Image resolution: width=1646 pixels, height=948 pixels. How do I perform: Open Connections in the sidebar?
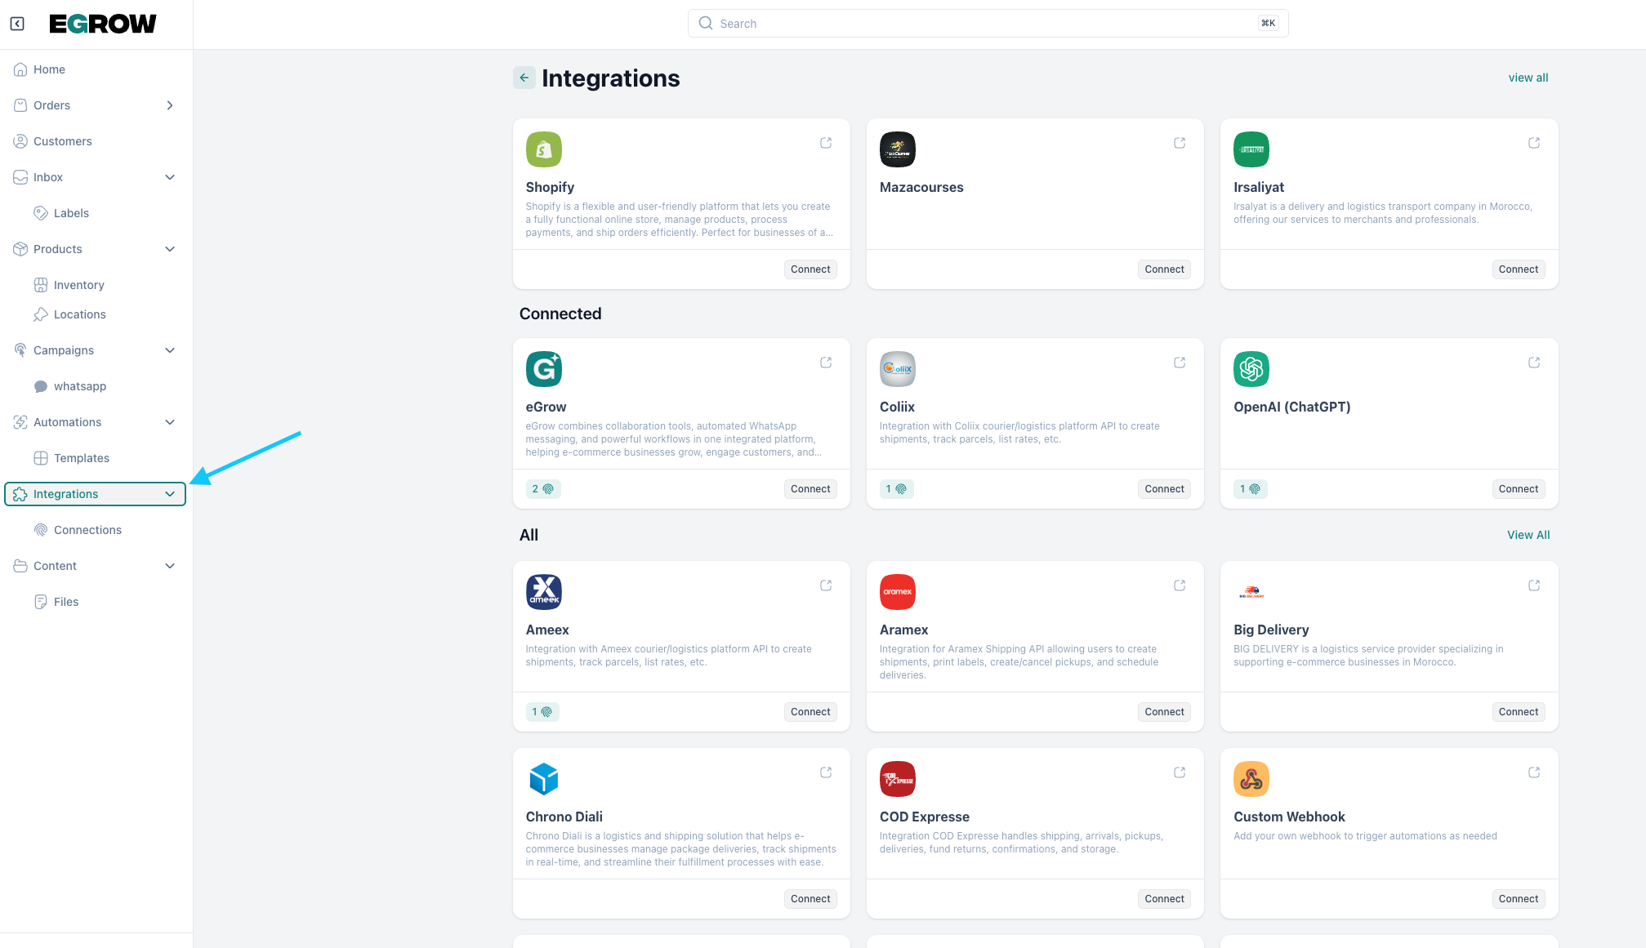pyautogui.click(x=87, y=530)
